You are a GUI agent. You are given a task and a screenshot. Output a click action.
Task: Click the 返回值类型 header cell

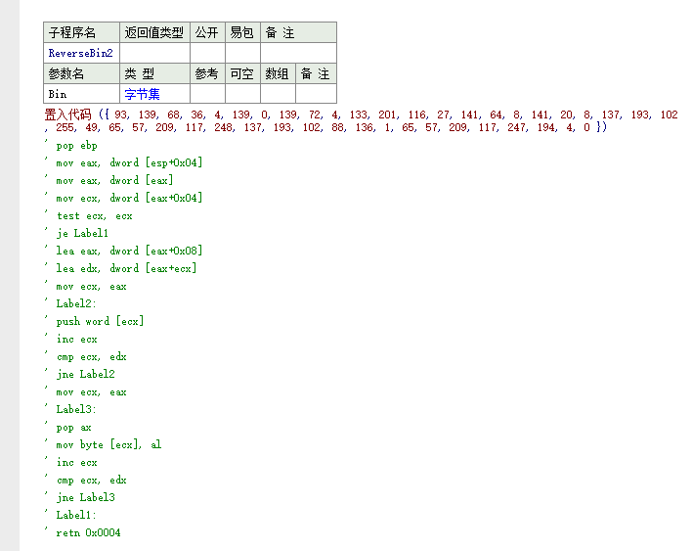pyautogui.click(x=154, y=32)
